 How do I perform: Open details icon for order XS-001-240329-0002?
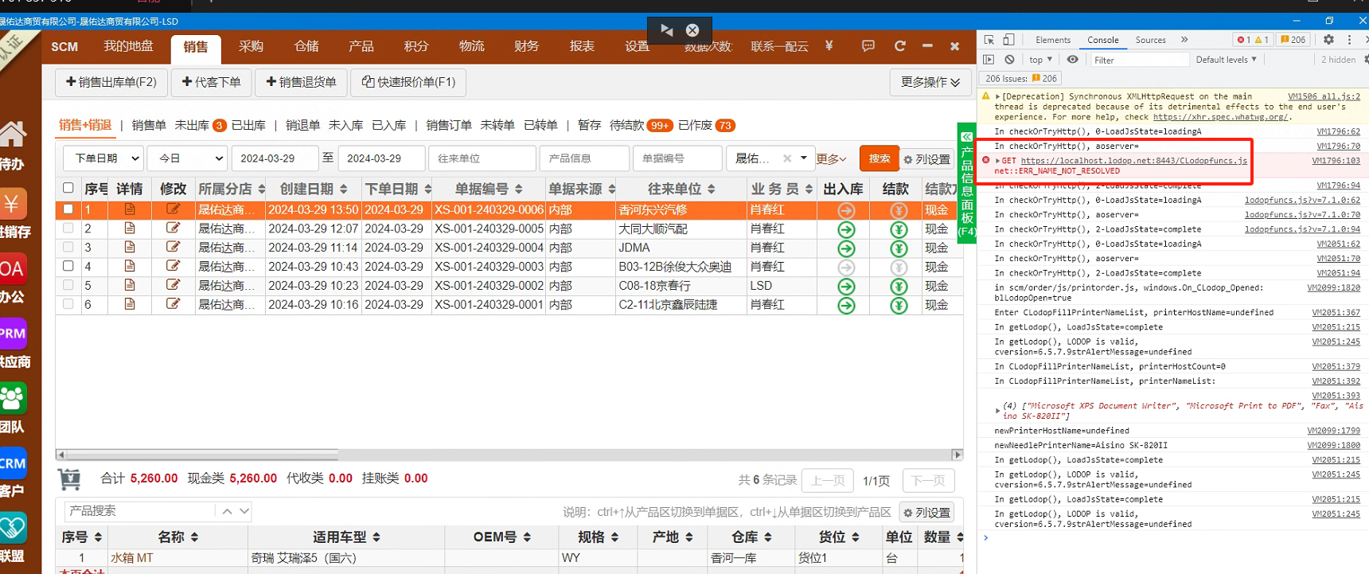[130, 285]
